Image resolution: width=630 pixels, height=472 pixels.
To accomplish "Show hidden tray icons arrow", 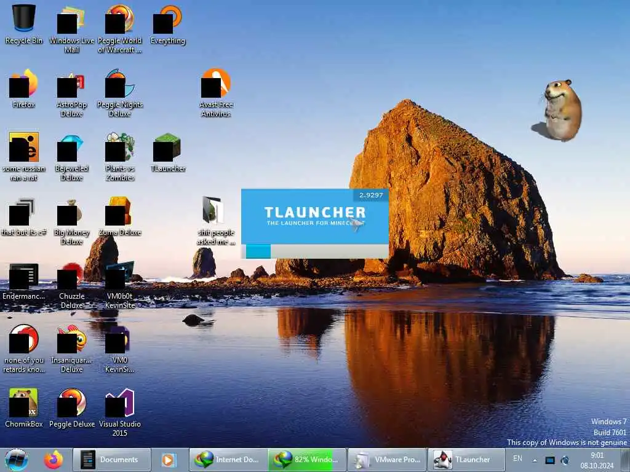I will (x=535, y=460).
